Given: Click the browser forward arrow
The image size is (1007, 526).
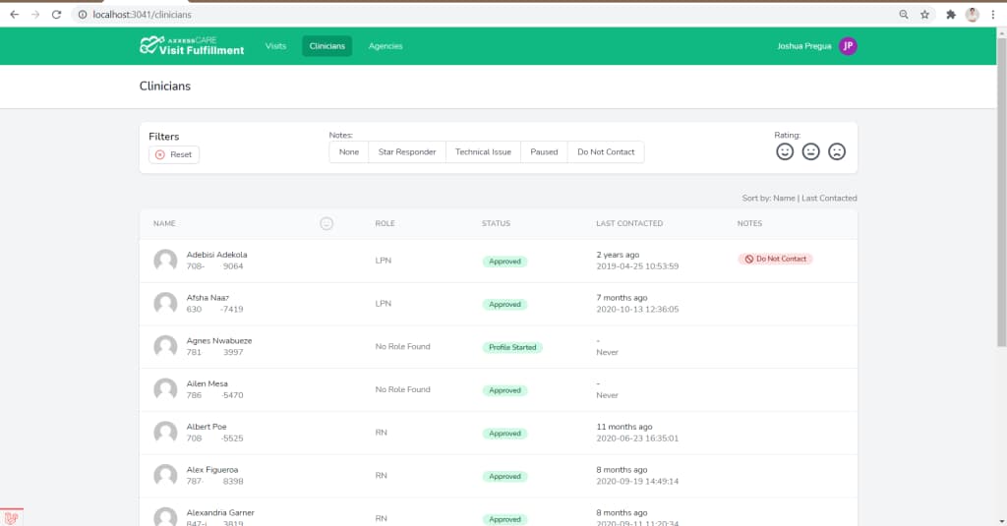Looking at the screenshot, I should pyautogui.click(x=35, y=14).
